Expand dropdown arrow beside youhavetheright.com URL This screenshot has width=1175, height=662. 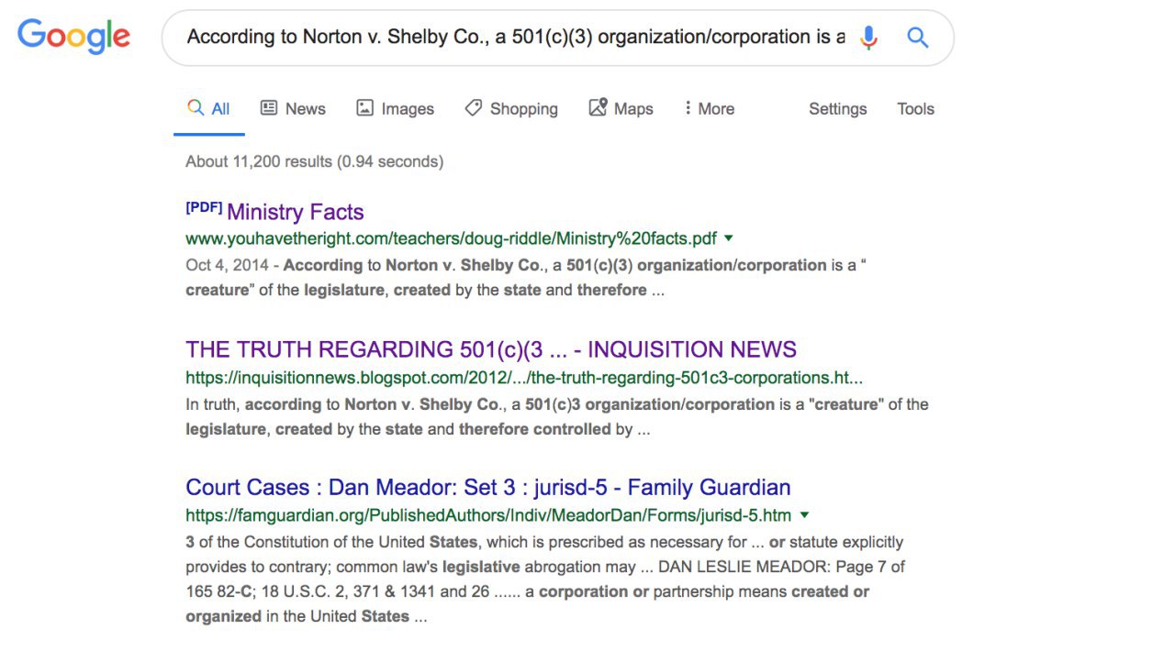[729, 238]
